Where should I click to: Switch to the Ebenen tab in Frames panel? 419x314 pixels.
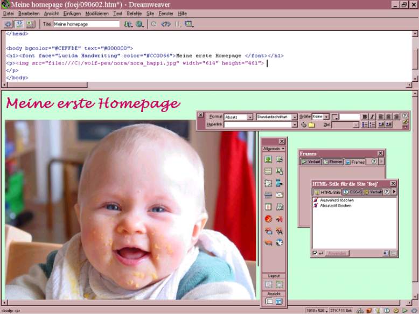tap(333, 162)
